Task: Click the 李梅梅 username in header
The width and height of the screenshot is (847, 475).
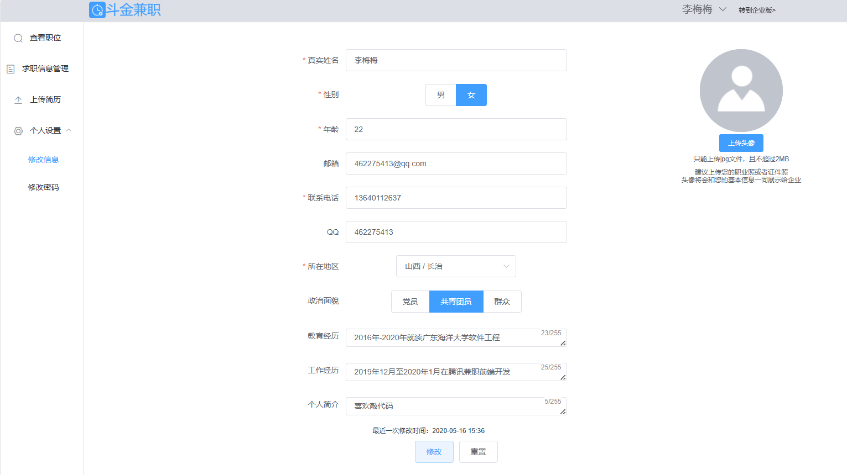Action: coord(697,9)
